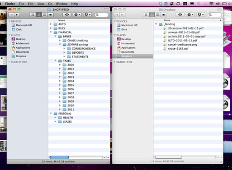
Task: Open Go menu
Action: (x=50, y=4)
